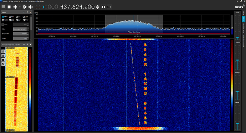Stop the baseband file playback
This screenshot has width=246, height=133.
coord(3,60)
